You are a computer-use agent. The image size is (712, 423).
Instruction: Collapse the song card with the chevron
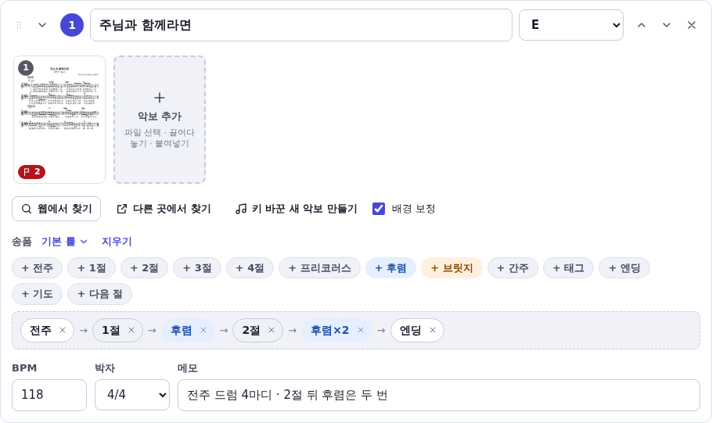point(42,25)
